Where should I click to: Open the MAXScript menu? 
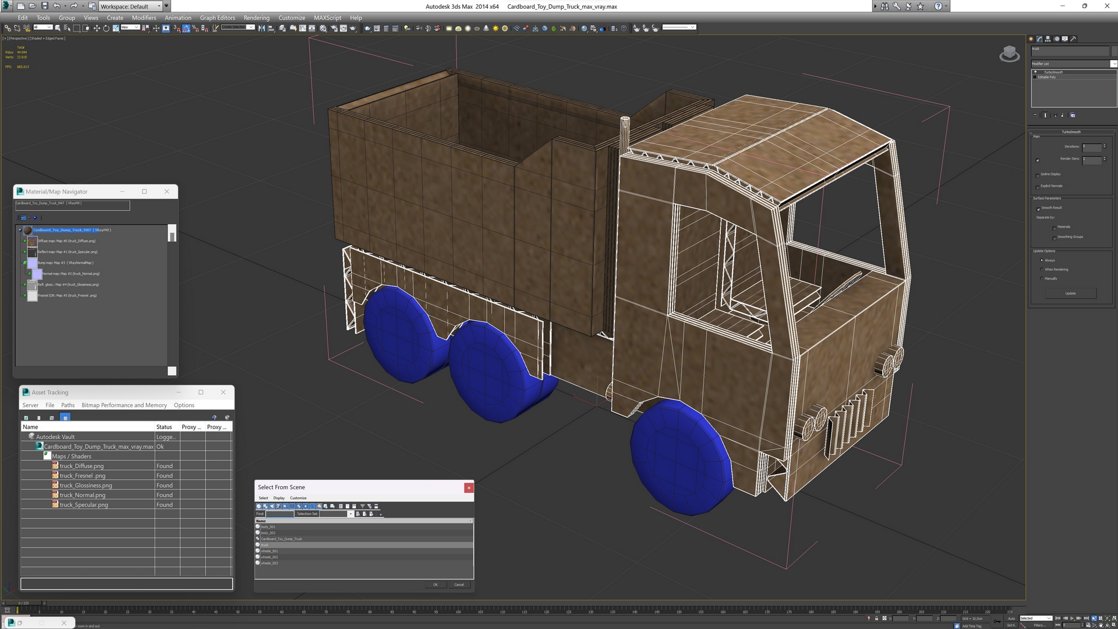pos(327,17)
